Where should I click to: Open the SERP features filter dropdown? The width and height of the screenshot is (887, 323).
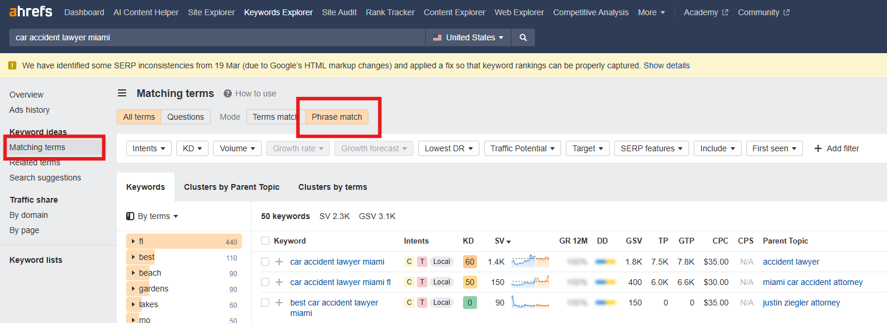click(x=652, y=148)
